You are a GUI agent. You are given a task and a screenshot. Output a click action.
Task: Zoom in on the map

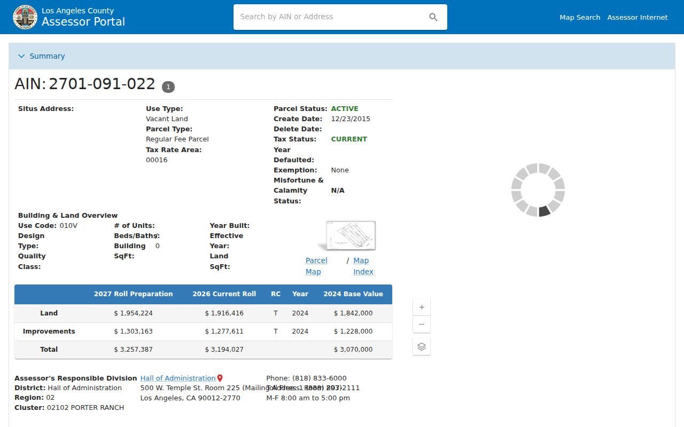click(x=422, y=307)
